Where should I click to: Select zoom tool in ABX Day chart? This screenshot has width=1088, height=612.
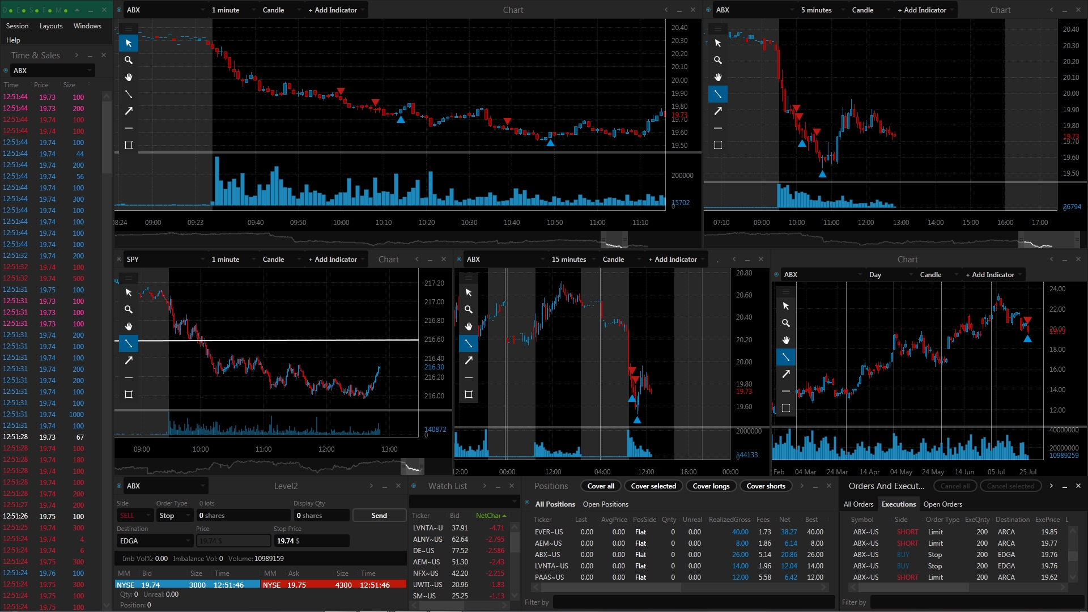coord(786,323)
